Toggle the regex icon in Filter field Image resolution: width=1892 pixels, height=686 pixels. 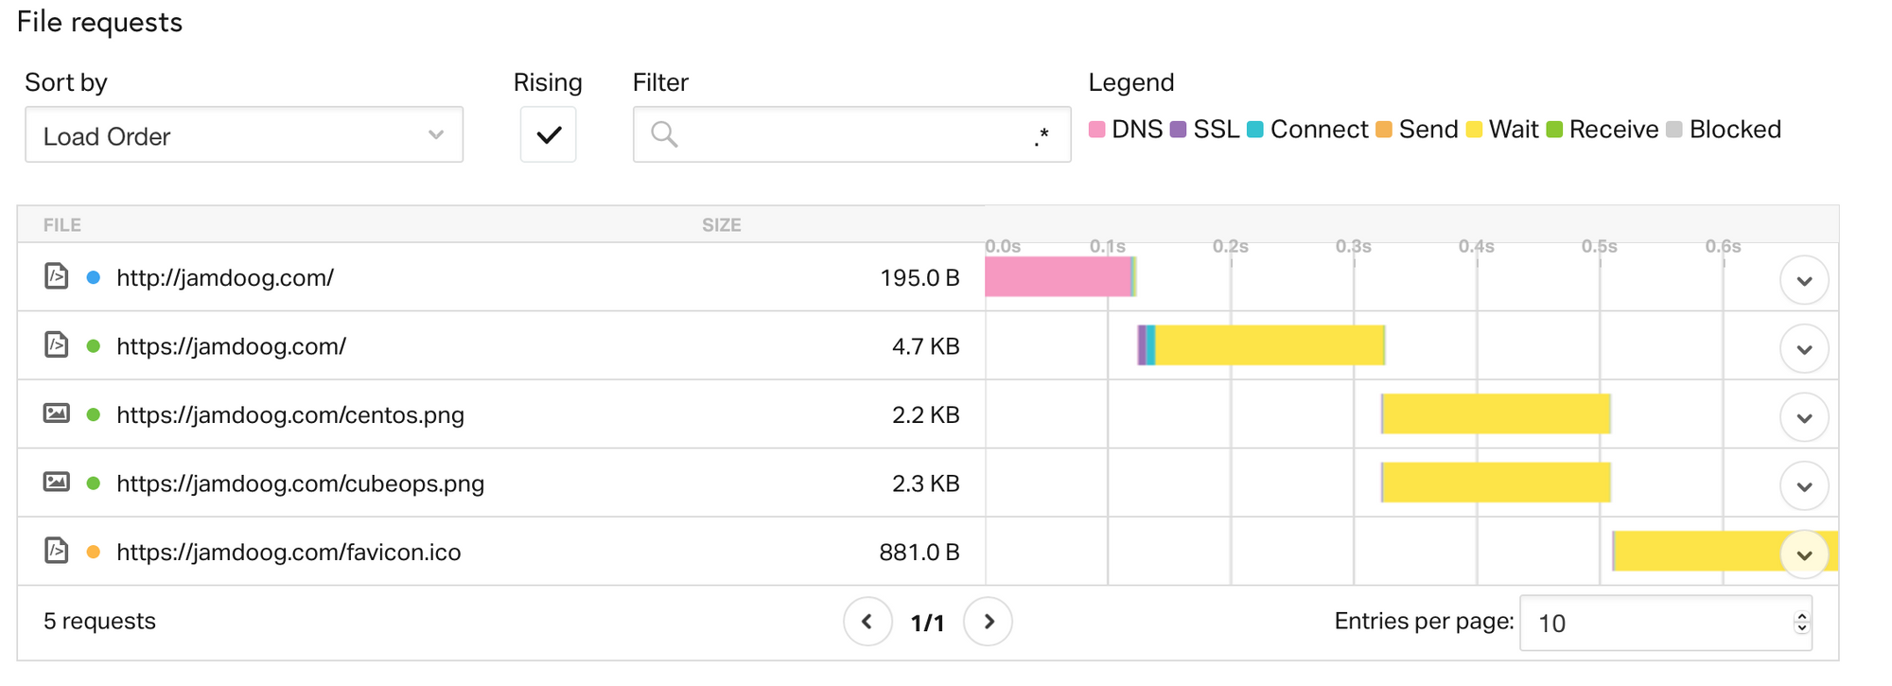(x=1042, y=136)
